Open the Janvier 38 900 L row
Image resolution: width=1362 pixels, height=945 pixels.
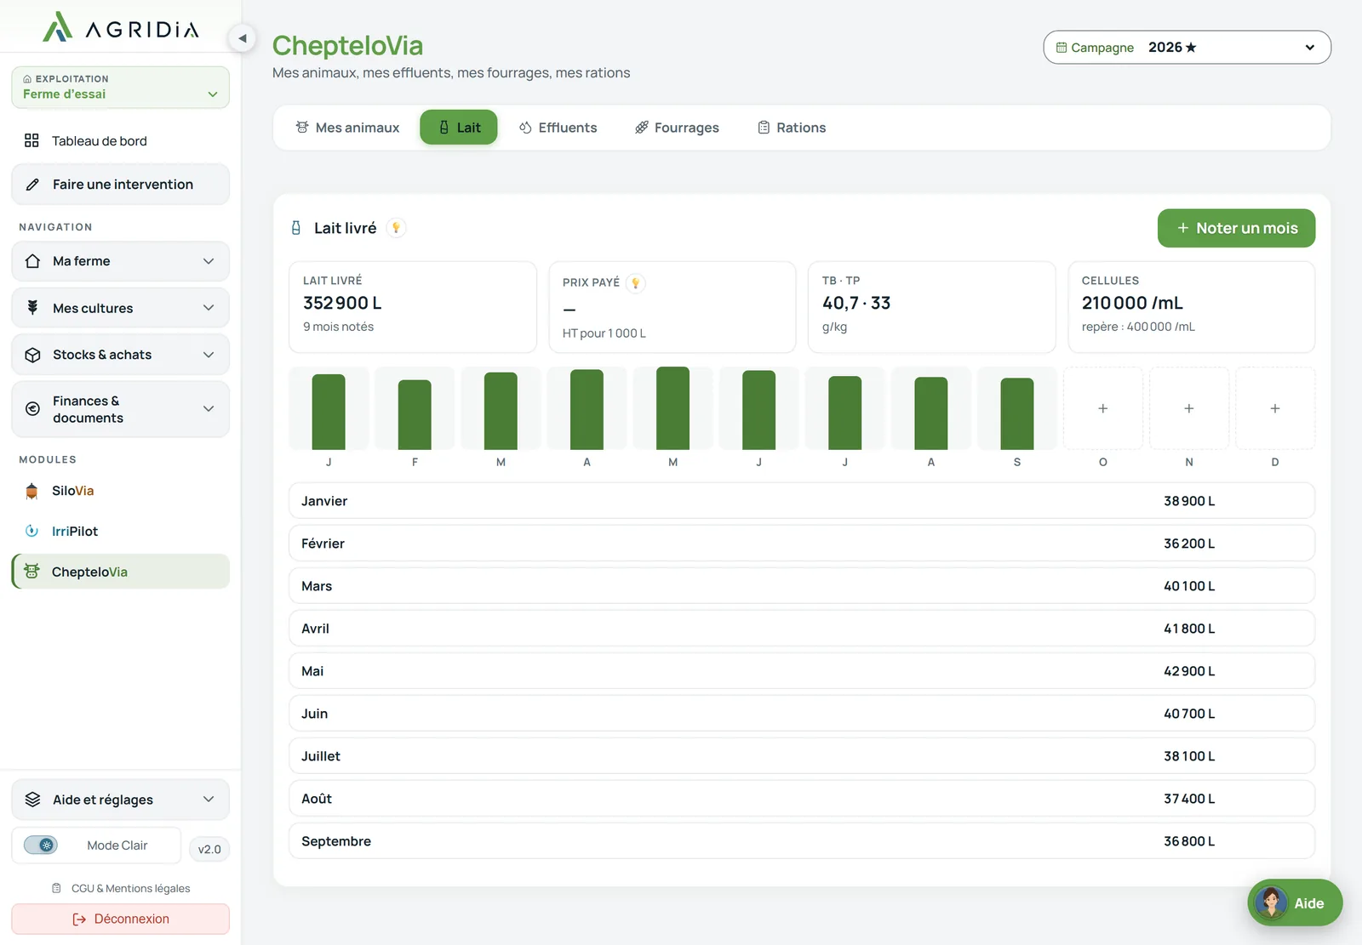(802, 501)
